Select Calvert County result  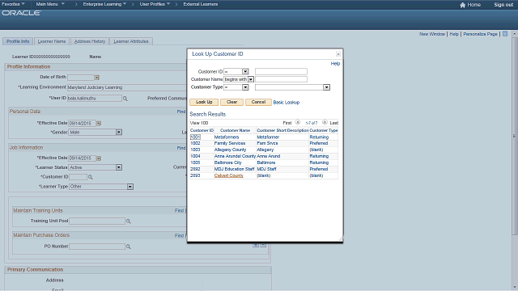(x=228, y=175)
